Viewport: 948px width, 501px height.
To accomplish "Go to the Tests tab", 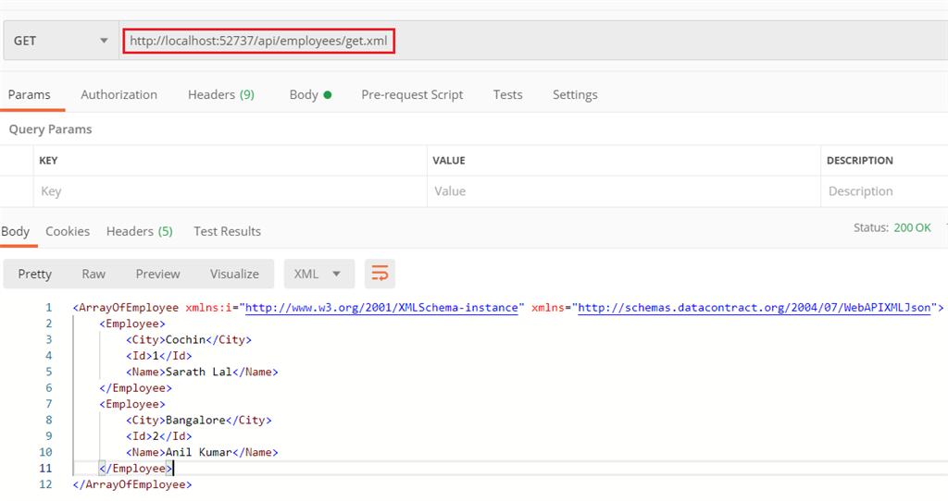I will point(507,94).
